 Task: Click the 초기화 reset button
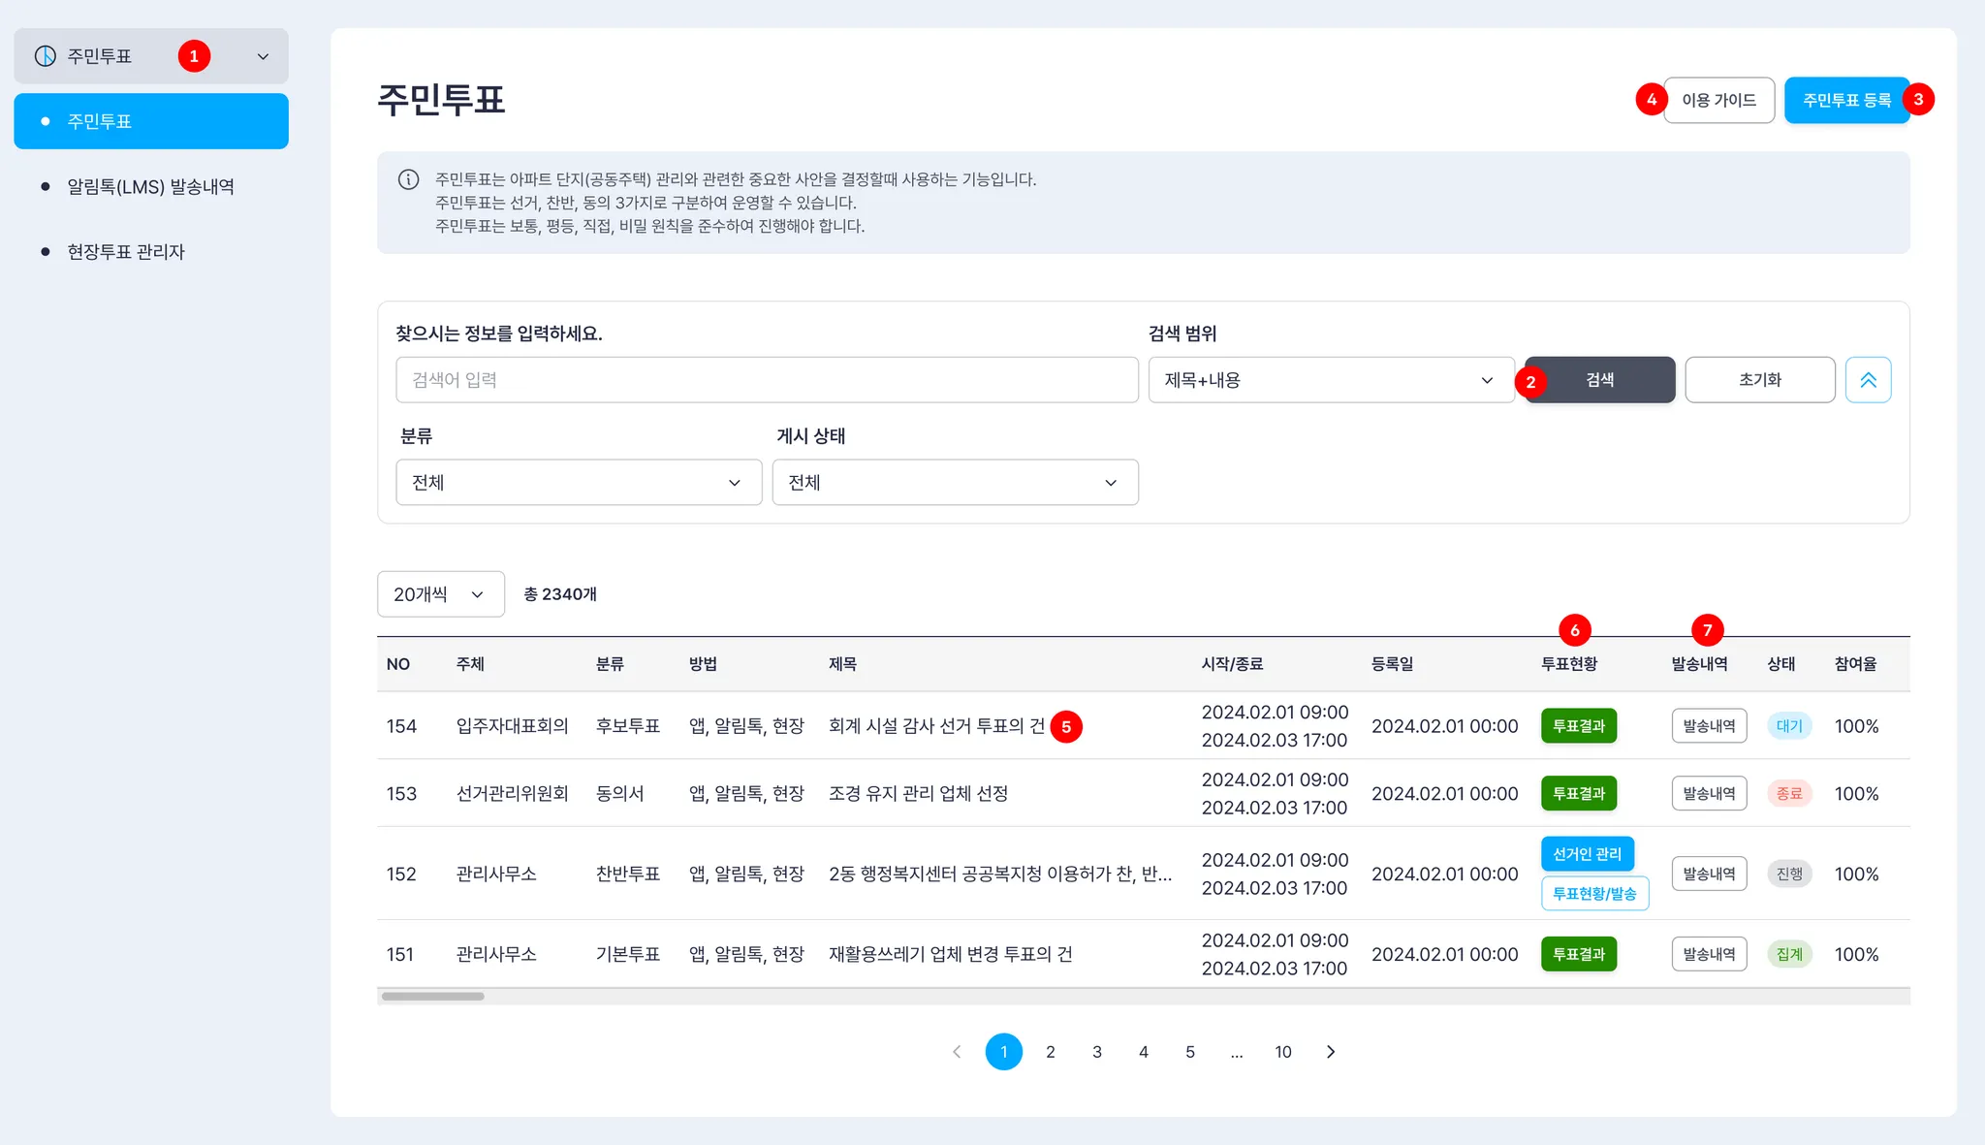[x=1759, y=380]
